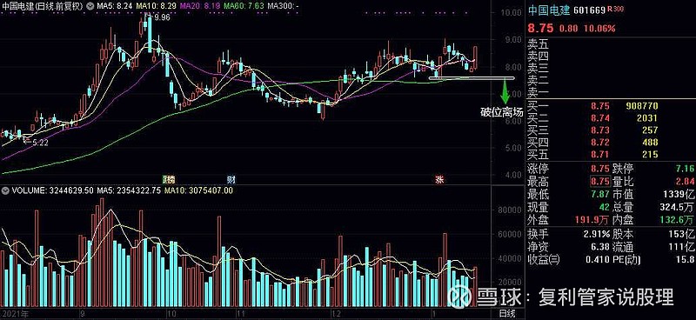Screen dimensions: 696x320
Task: Click the 0.80 price change value
Action: click(569, 29)
